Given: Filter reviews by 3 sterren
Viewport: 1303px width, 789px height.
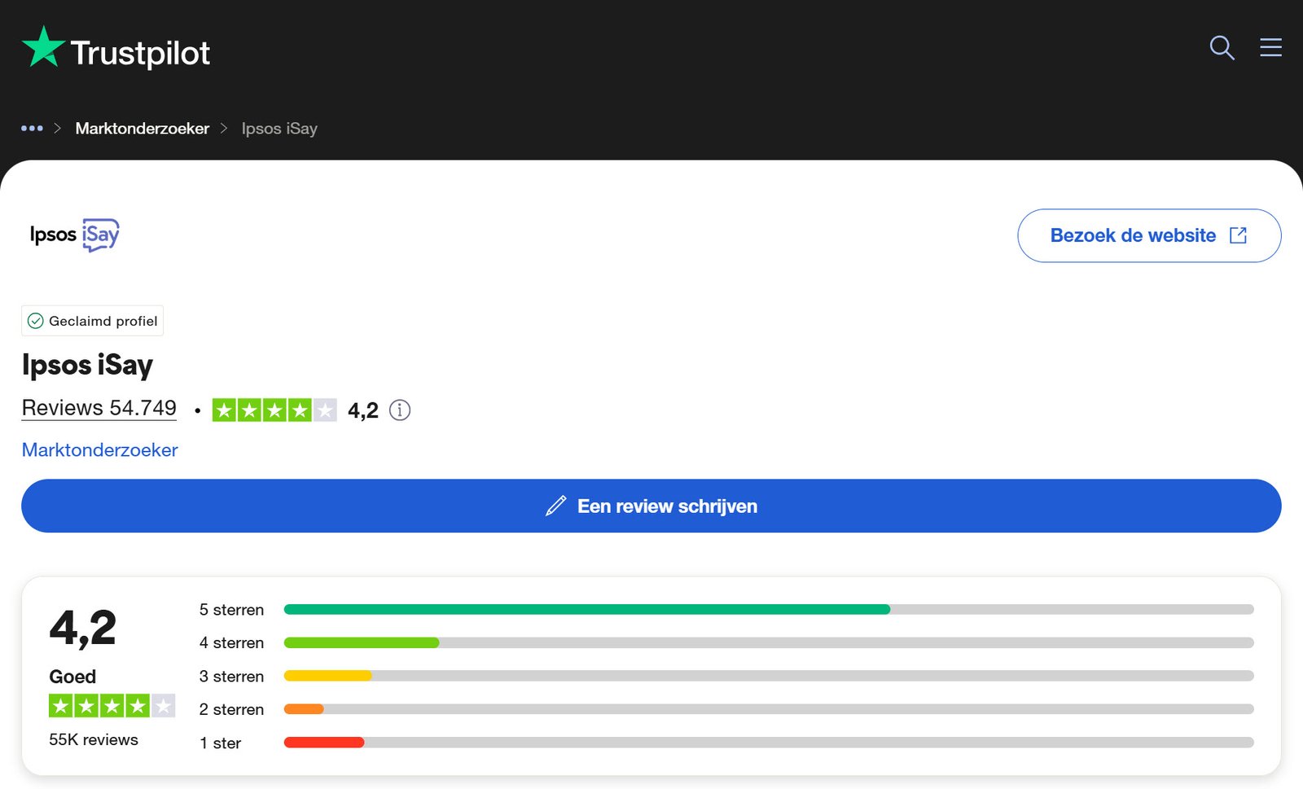Looking at the screenshot, I should click(x=231, y=677).
